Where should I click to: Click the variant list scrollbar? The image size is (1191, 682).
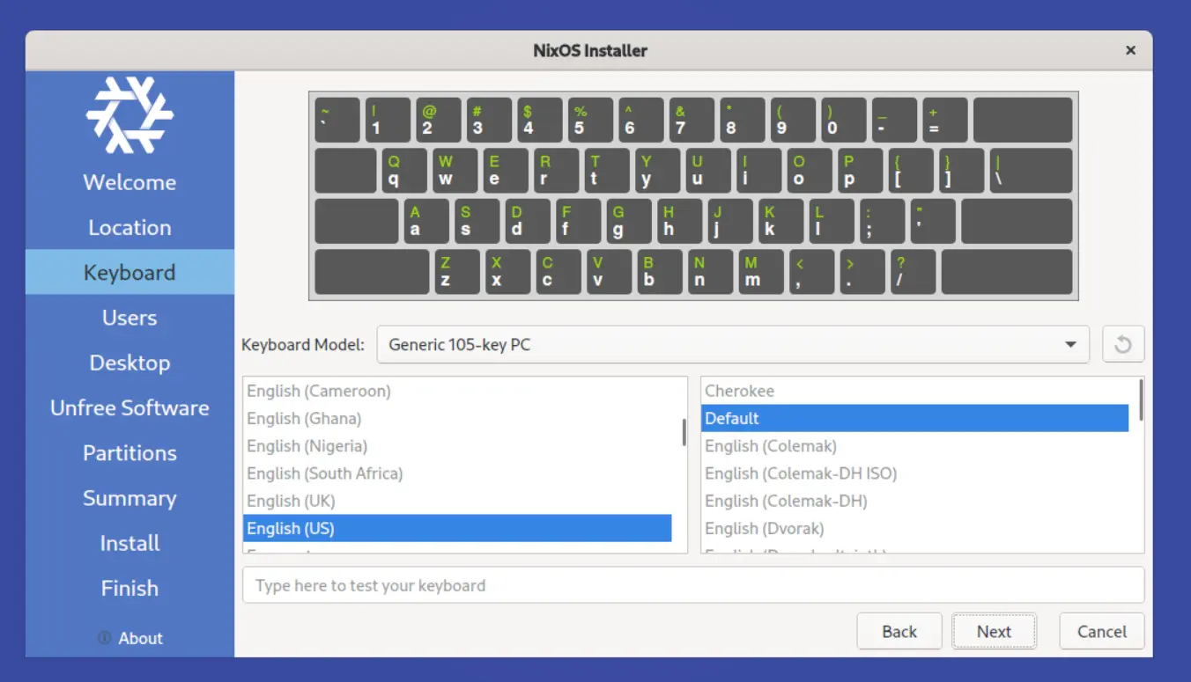pyautogui.click(x=1141, y=400)
